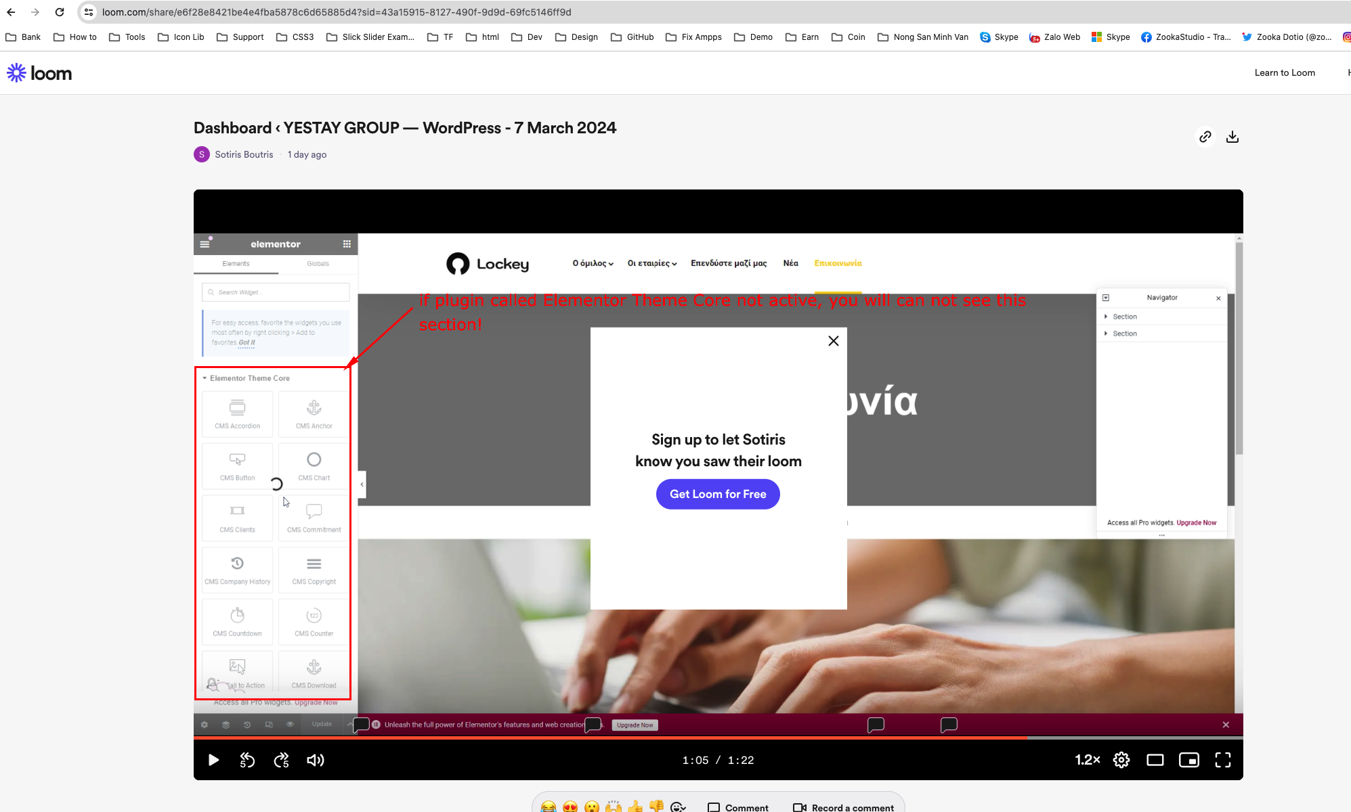Open the Coin bookmark folder
Screen dimensions: 1351x812
849,37
